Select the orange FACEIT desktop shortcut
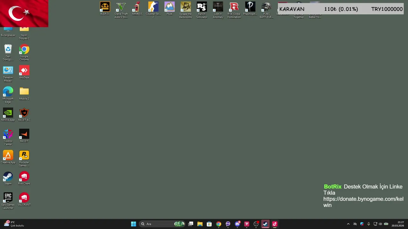The height and width of the screenshot is (229, 408). (24, 136)
